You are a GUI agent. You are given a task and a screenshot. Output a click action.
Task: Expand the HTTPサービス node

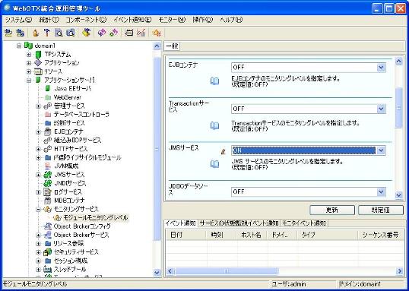pos(38,149)
